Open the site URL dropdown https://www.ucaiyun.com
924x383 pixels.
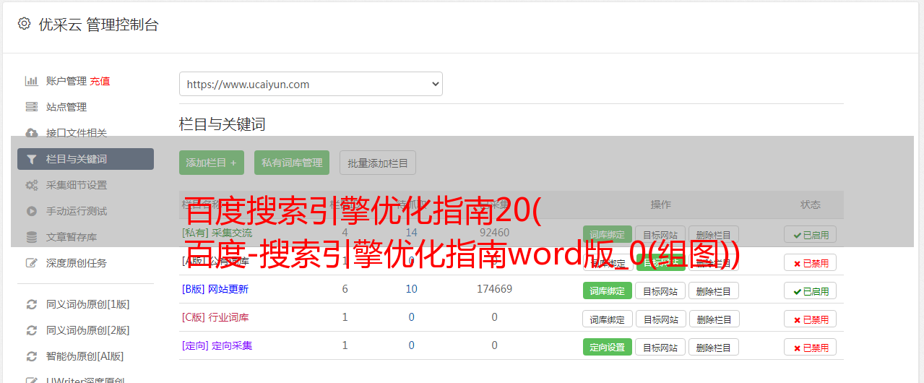[311, 84]
